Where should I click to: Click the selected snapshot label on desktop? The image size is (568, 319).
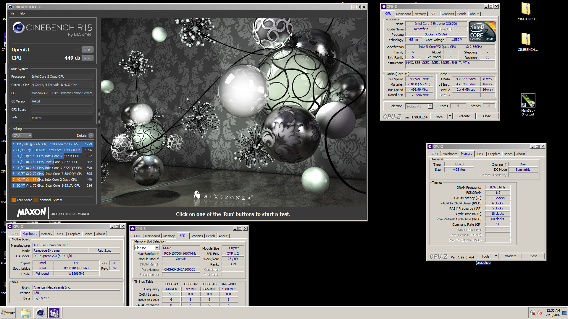[x=483, y=263]
